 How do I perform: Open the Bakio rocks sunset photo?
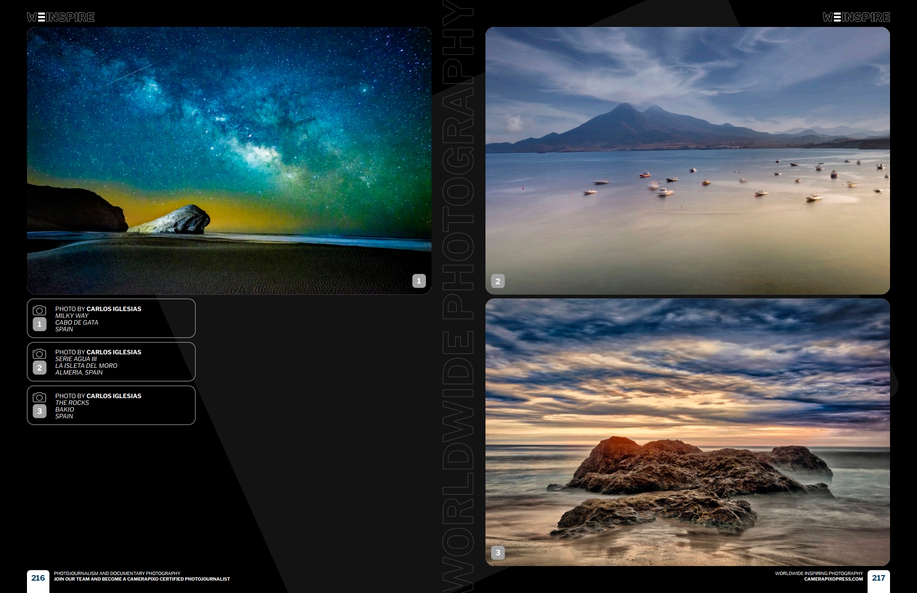688,432
